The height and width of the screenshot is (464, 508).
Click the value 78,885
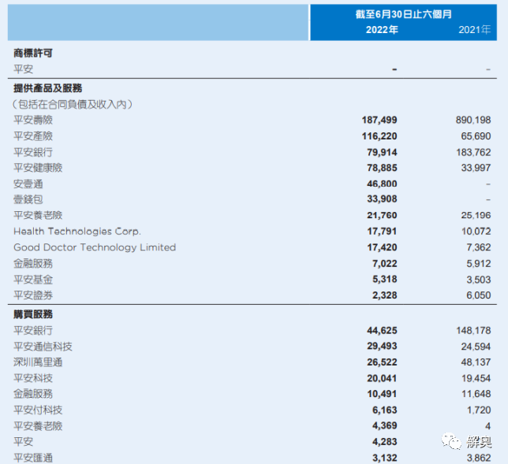(x=382, y=168)
